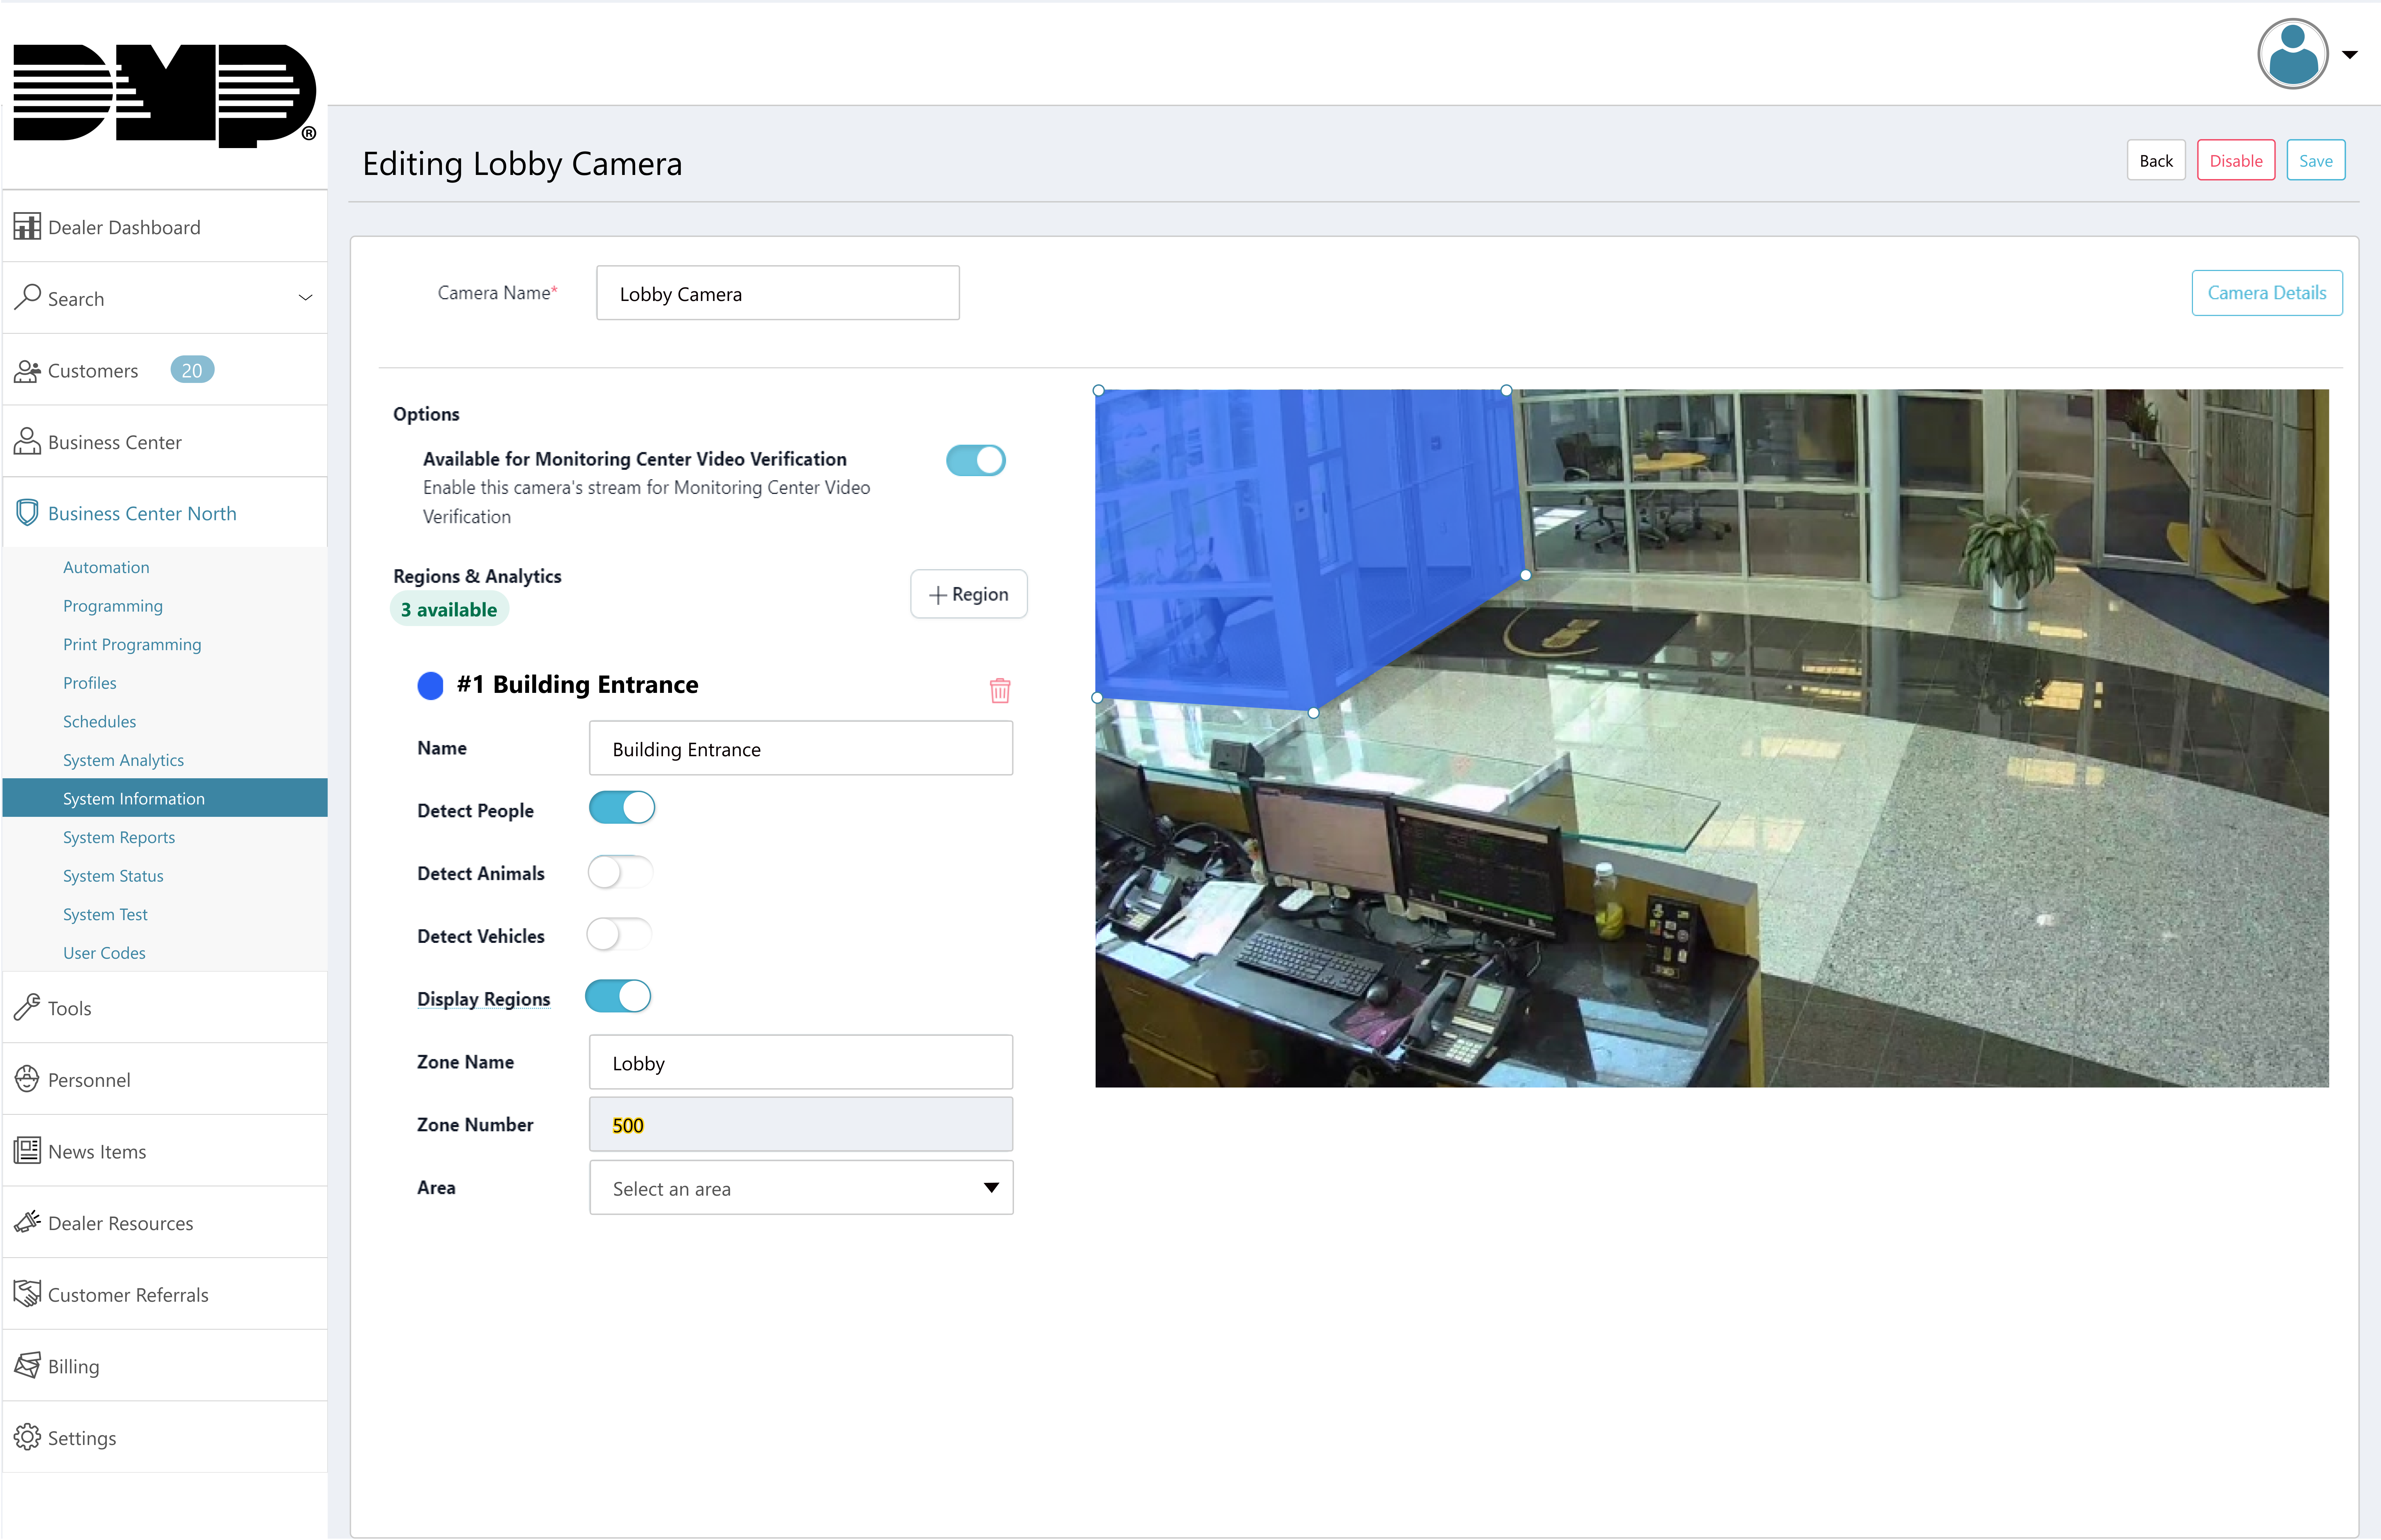Click the Personnel icon
The height and width of the screenshot is (1540, 2381).
pos(27,1079)
